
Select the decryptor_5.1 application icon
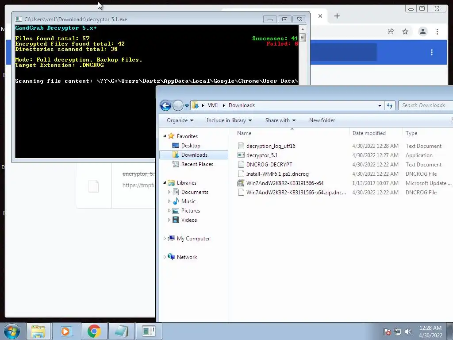[241, 155]
